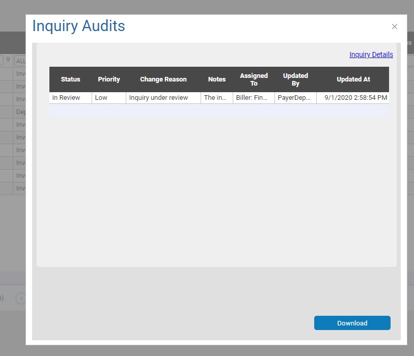
Task: Click the 'PayerDep...' updated by cell
Action: click(x=295, y=98)
